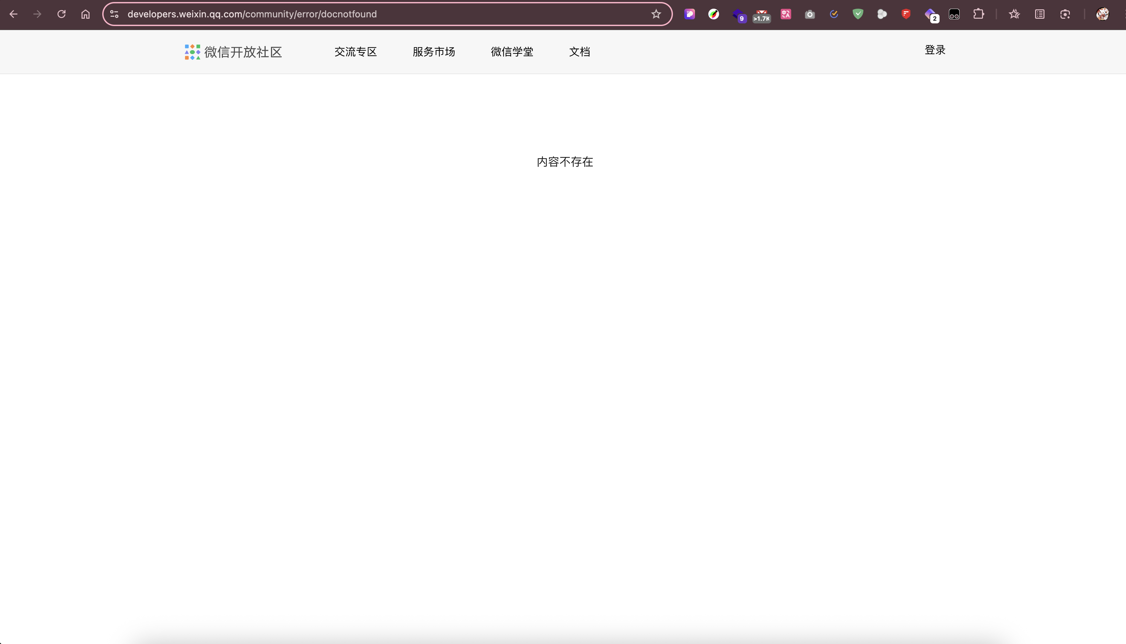The image size is (1126, 644).
Task: Bookmark this page with the star icon
Action: tap(656, 14)
